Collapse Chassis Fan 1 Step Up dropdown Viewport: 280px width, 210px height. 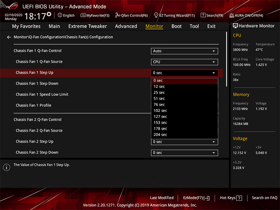pyautogui.click(x=184, y=73)
